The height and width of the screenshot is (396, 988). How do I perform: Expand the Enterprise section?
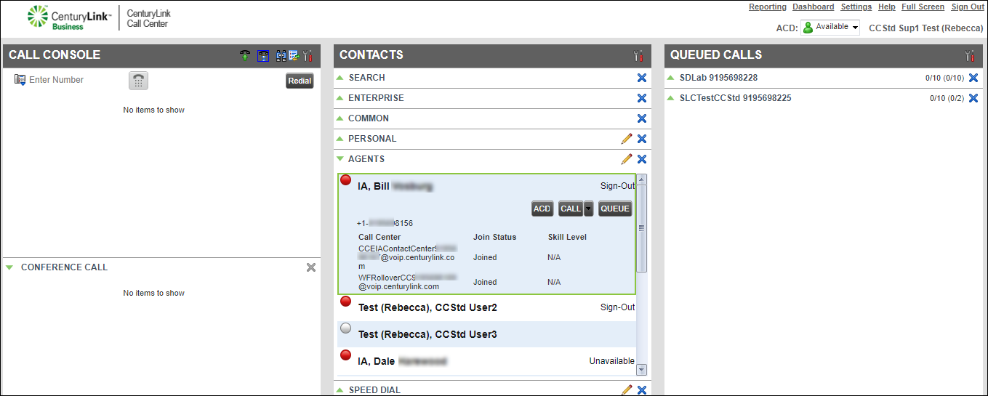[x=339, y=97]
